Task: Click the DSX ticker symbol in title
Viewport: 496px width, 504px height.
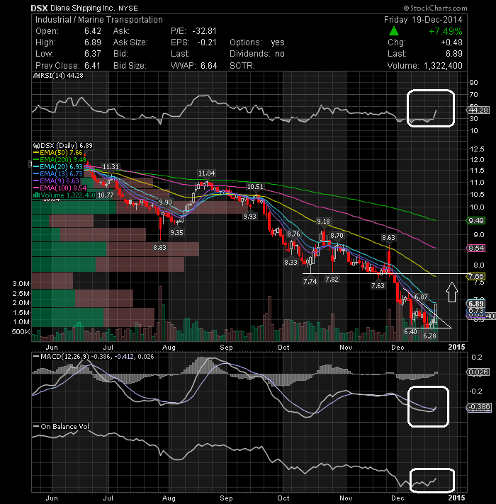Action: [39, 8]
